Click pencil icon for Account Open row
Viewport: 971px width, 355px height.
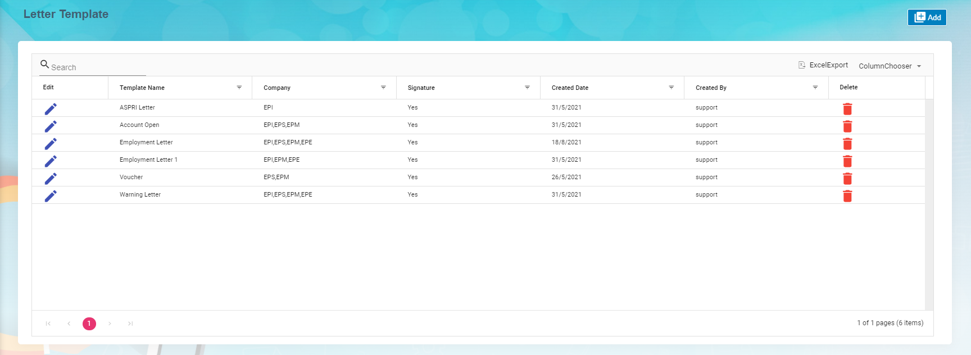(51, 126)
